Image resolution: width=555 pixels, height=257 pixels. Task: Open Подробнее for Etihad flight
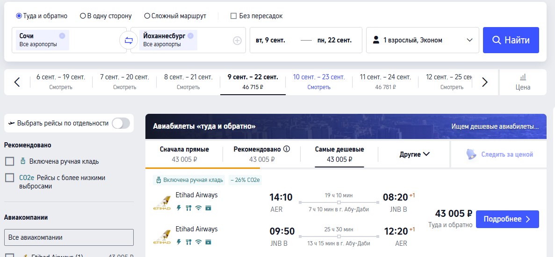coord(507,219)
